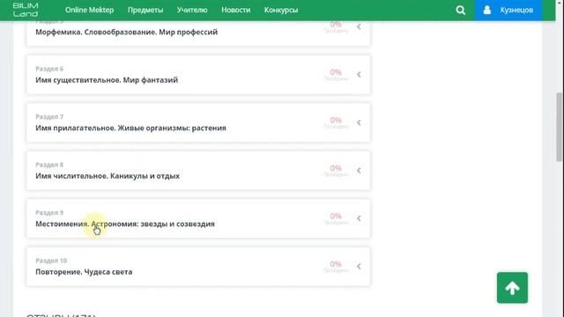
Task: Open the search magnifier icon
Action: [x=460, y=10]
